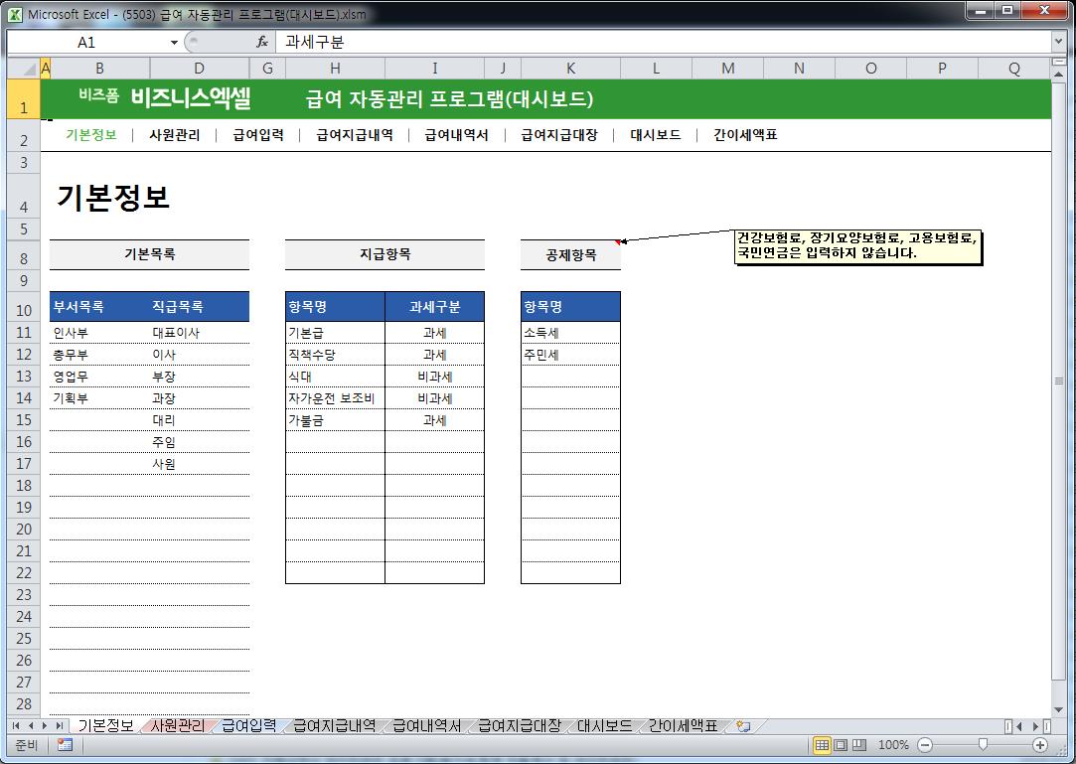Click the 대표이사 cell
The image size is (1076, 764).
point(200,333)
